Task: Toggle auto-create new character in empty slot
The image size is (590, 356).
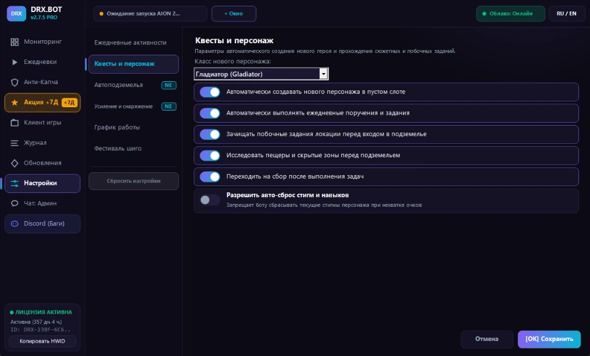Action: pos(210,92)
